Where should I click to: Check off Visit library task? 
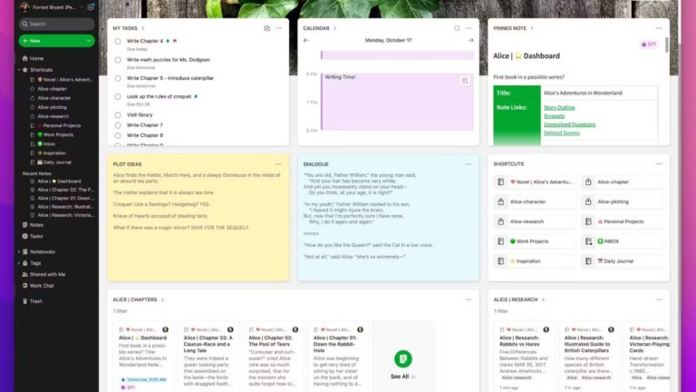tap(118, 115)
